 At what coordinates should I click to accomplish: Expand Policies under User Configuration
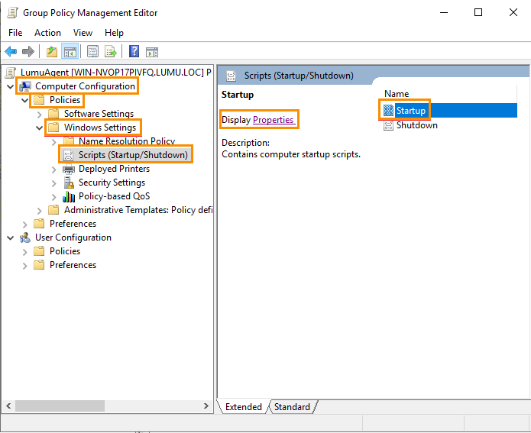[x=24, y=252]
